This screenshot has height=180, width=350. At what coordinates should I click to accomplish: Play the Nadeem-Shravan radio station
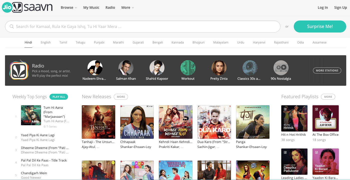click(x=95, y=68)
